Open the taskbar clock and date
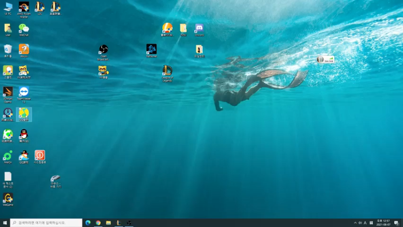This screenshot has width=403, height=227. click(383, 222)
